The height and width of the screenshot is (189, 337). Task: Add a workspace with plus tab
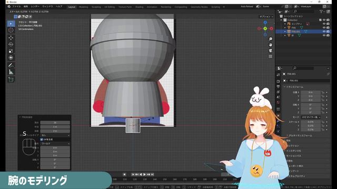224,7
